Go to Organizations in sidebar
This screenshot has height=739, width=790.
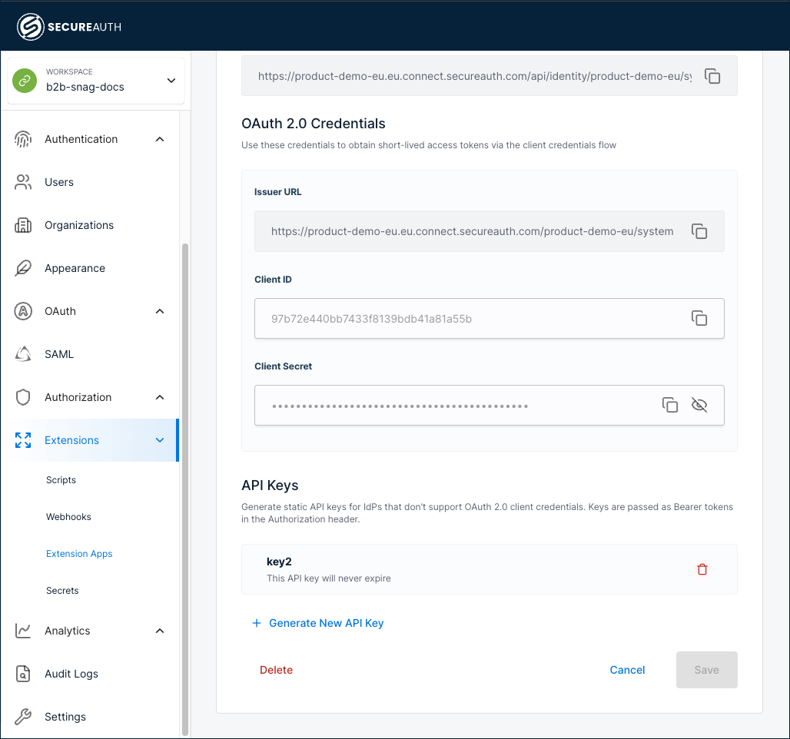[79, 225]
